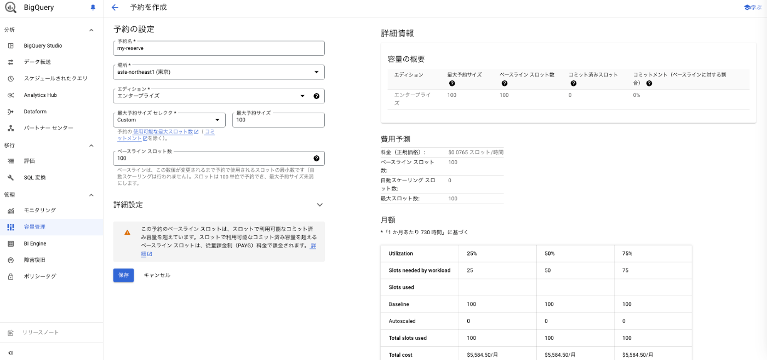Click the モニタリング chart icon
767x360 pixels.
coord(10,210)
